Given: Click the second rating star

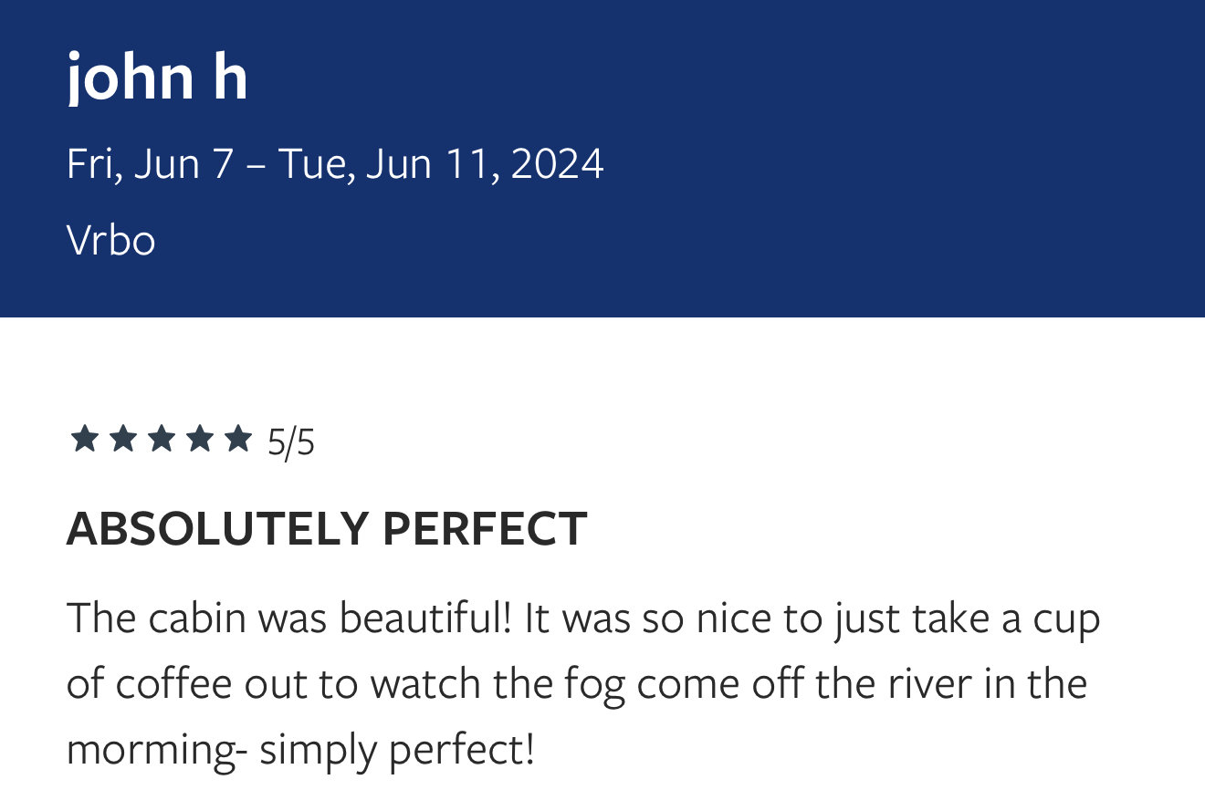Looking at the screenshot, I should coord(122,439).
